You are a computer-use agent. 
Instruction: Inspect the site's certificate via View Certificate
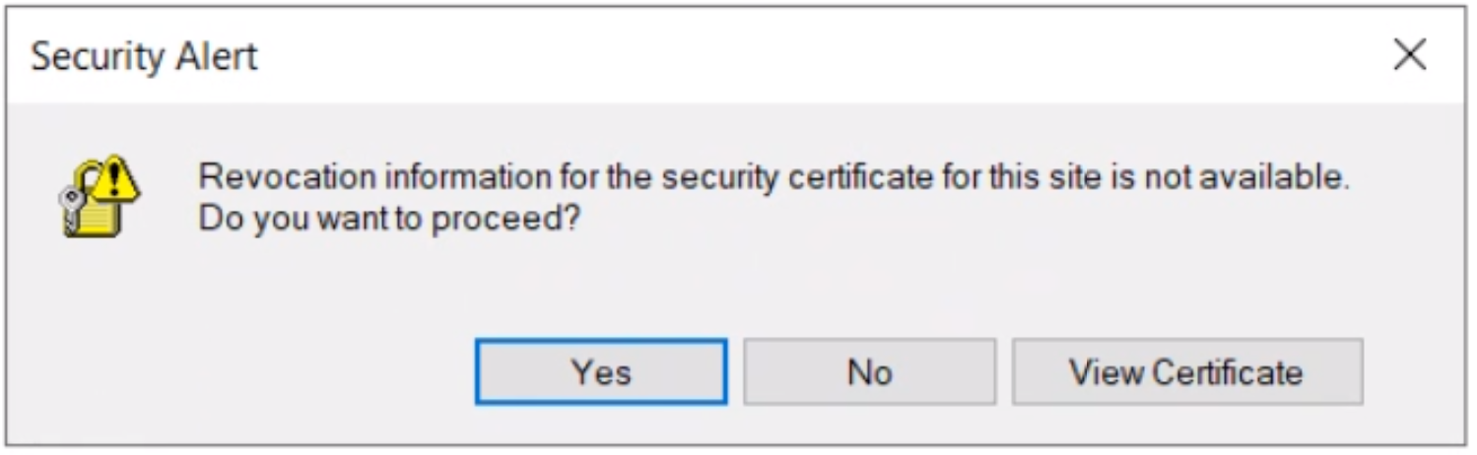pos(1186,372)
